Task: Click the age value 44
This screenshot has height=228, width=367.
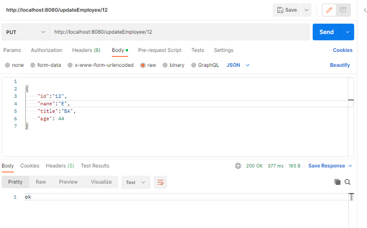Action: pyautogui.click(x=61, y=119)
